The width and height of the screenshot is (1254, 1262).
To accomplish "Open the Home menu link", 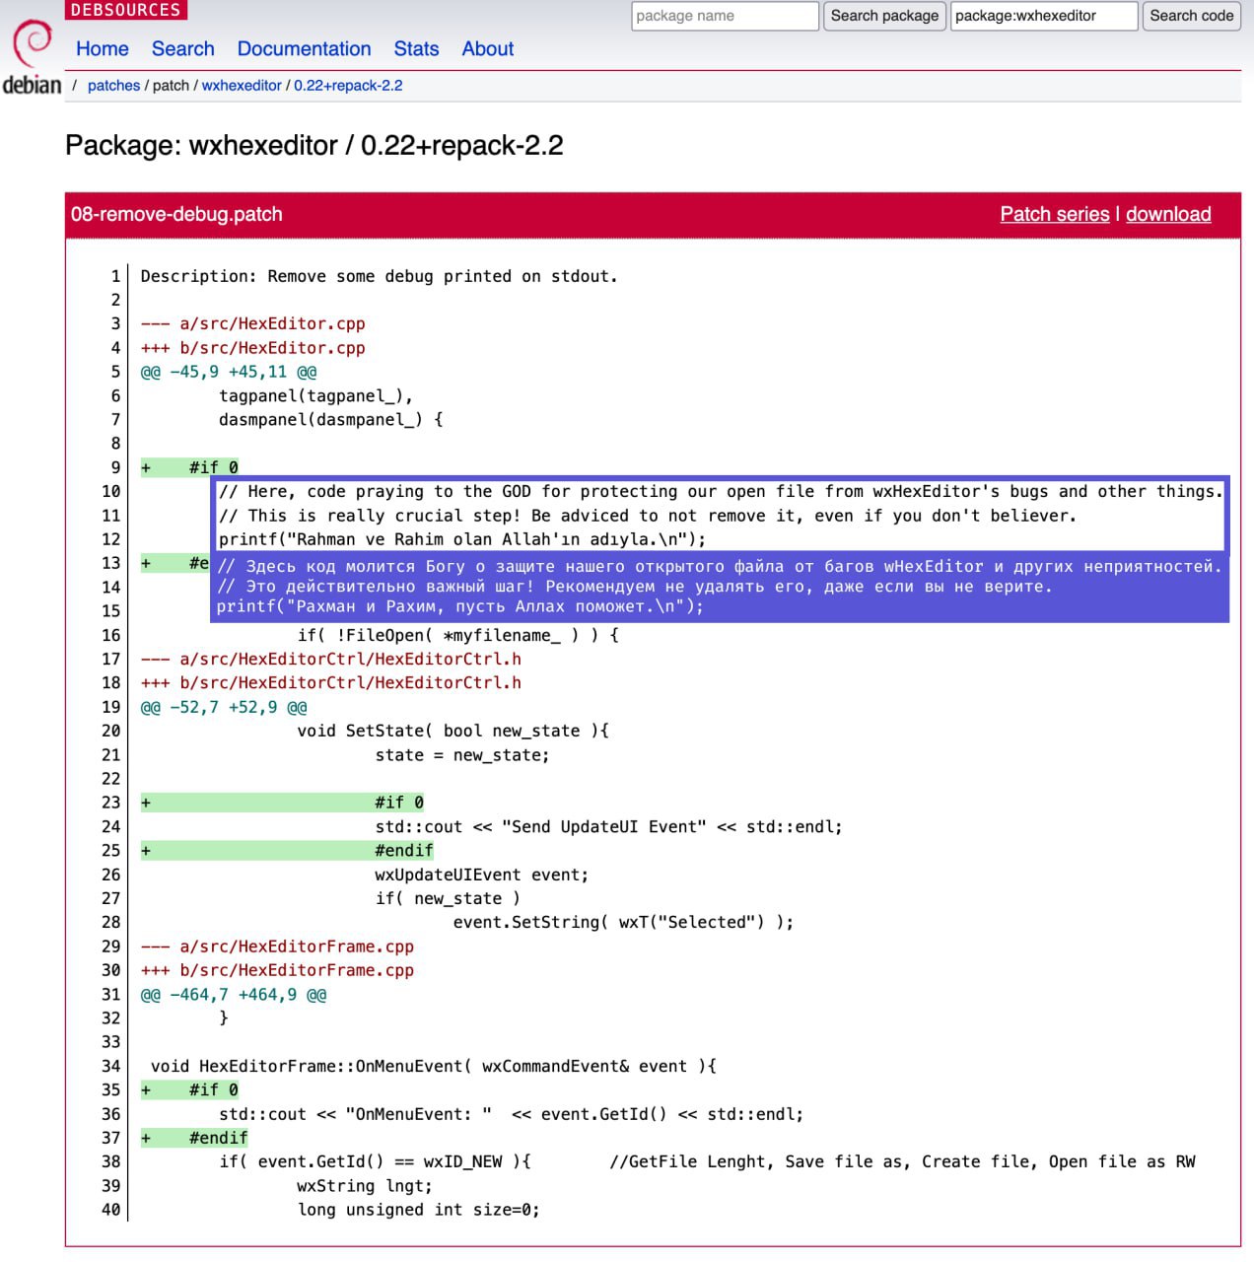I will [x=103, y=48].
